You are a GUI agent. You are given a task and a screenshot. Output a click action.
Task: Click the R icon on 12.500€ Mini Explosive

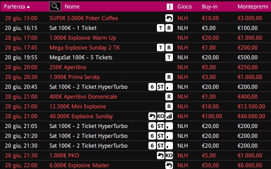169,107
